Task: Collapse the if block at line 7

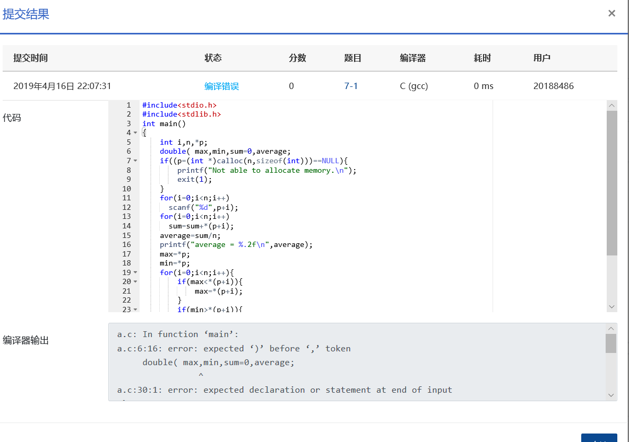Action: [x=135, y=161]
